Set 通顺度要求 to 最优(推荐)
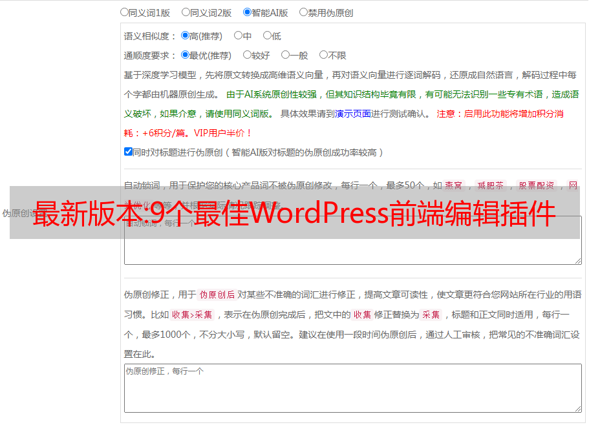Image resolution: width=589 pixels, height=425 pixels. pyautogui.click(x=186, y=56)
